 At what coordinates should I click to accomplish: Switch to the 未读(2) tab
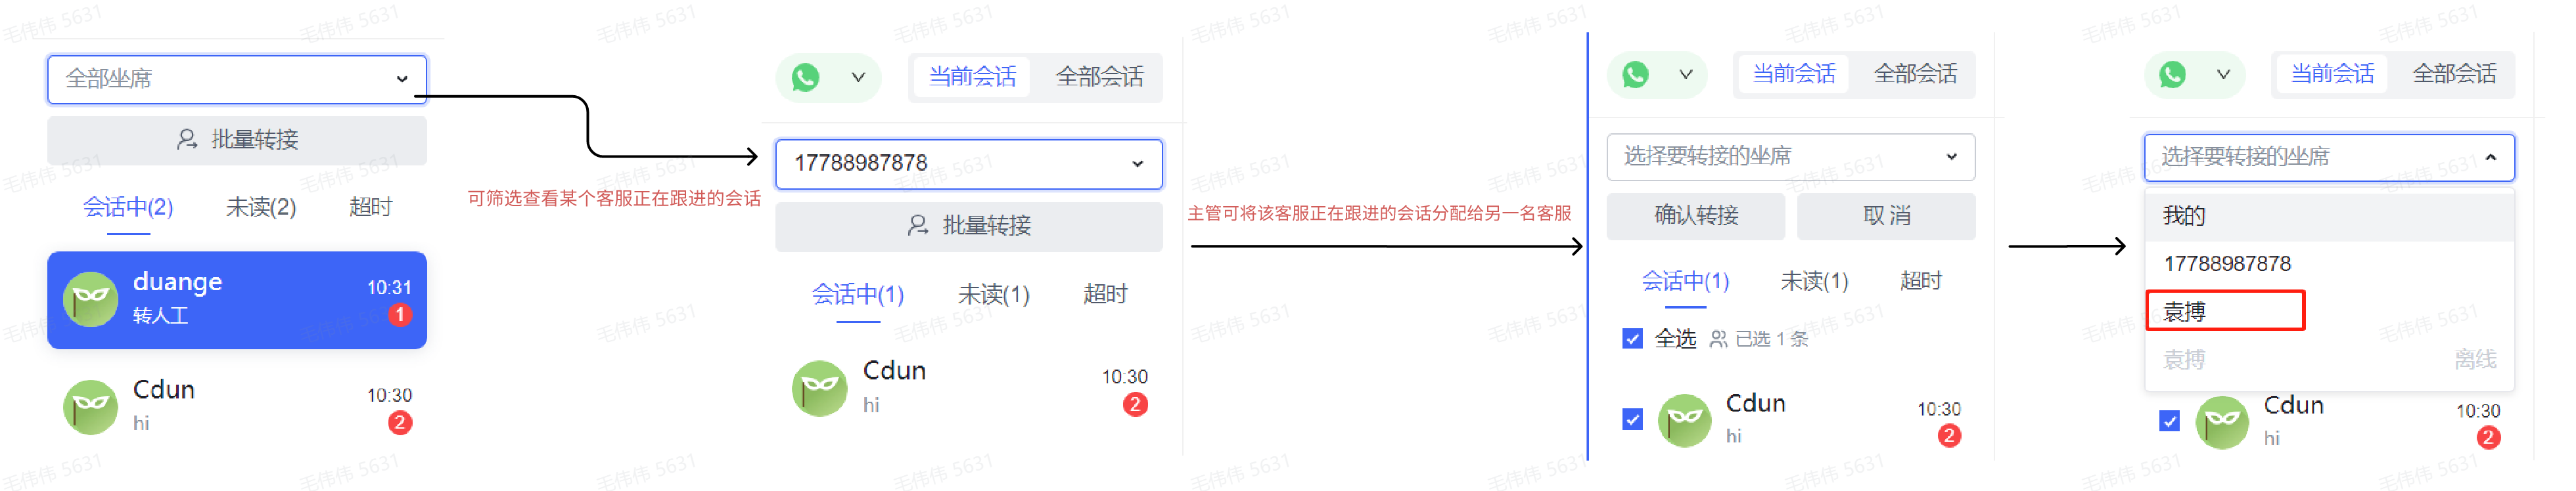(261, 207)
